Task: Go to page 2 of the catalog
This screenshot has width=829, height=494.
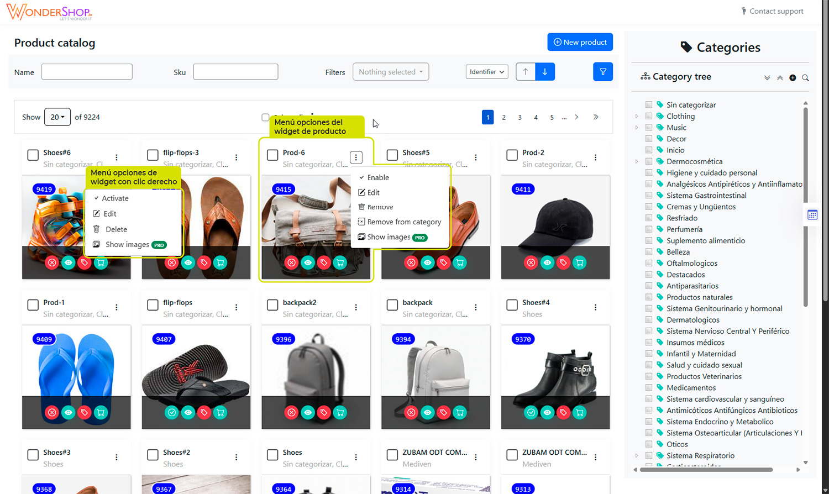Action: (503, 117)
